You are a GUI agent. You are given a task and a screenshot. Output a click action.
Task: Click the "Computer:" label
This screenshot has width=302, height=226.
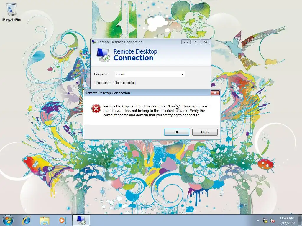pos(101,74)
